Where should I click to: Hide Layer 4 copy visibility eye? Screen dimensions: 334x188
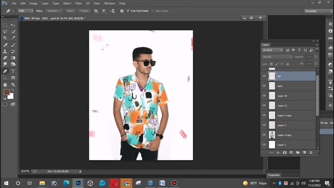pyautogui.click(x=264, y=135)
